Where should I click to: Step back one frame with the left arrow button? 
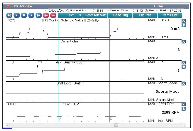click(x=17, y=15)
